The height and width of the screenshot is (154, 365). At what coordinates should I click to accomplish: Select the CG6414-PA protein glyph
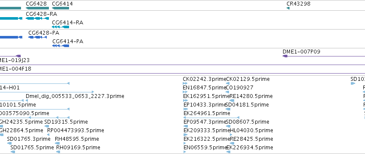tap(61, 46)
